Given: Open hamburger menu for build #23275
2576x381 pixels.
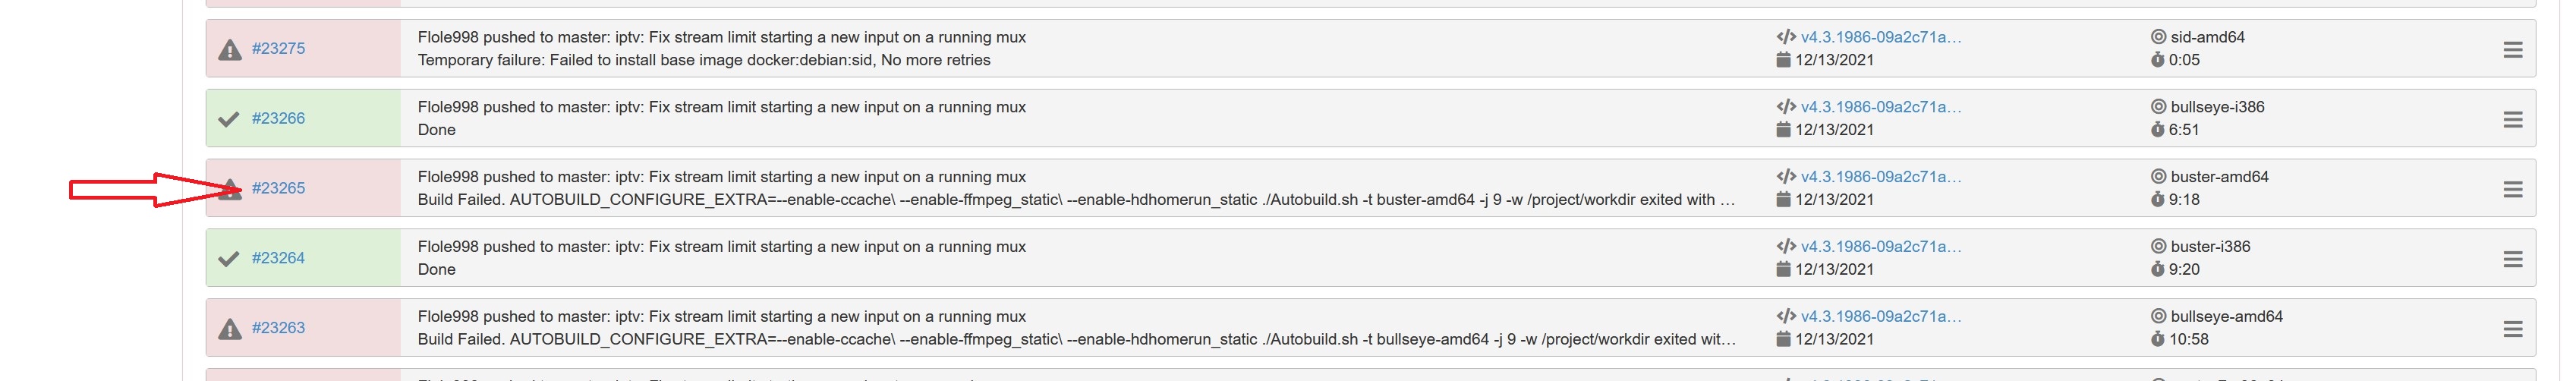Looking at the screenshot, I should (2512, 49).
